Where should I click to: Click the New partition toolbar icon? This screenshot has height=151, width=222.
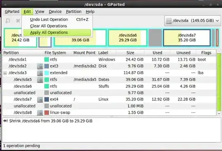7,21
